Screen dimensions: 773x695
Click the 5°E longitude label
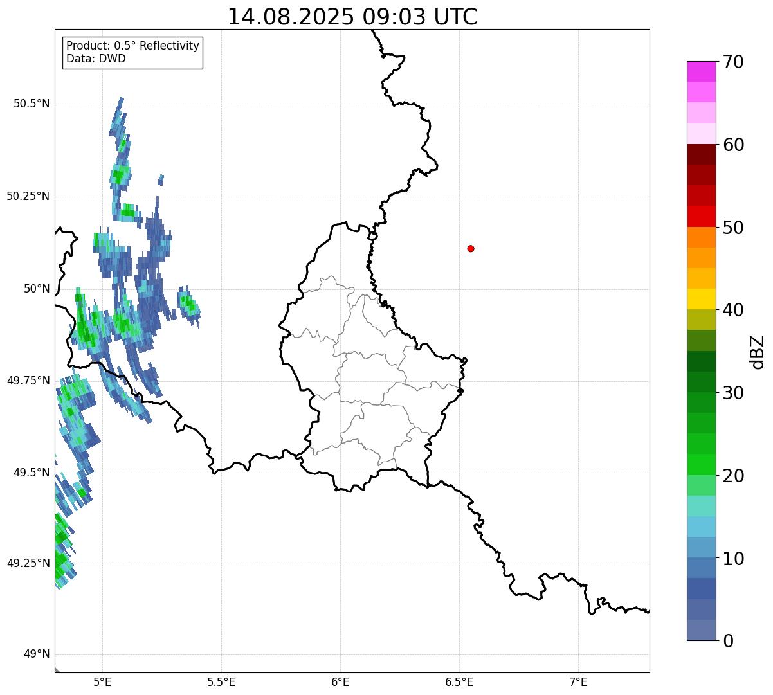tap(102, 681)
